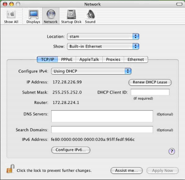Open Startup Disk preferences icon
Screen dimensions: 185x180
click(71, 14)
